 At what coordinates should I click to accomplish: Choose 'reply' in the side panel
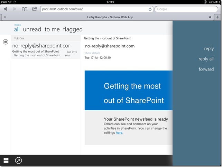pos(209,49)
